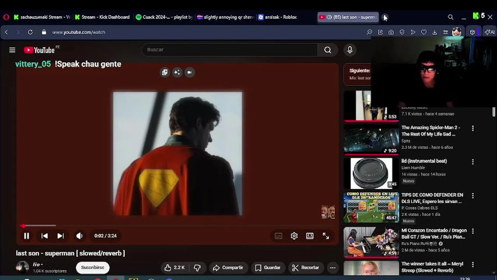This screenshot has height=280, width=497.
Task: Switch to sachauzumaki Stream tab
Action: 42,17
